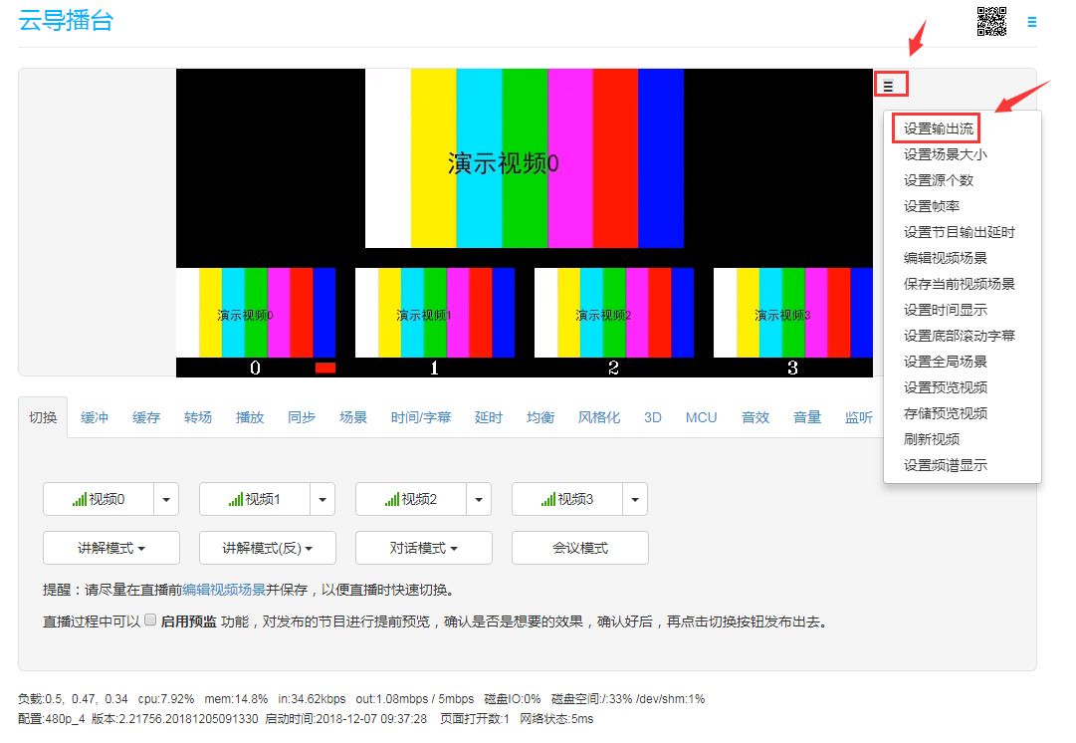
Task: Click the 云导播台 title link
Action: coord(66,21)
